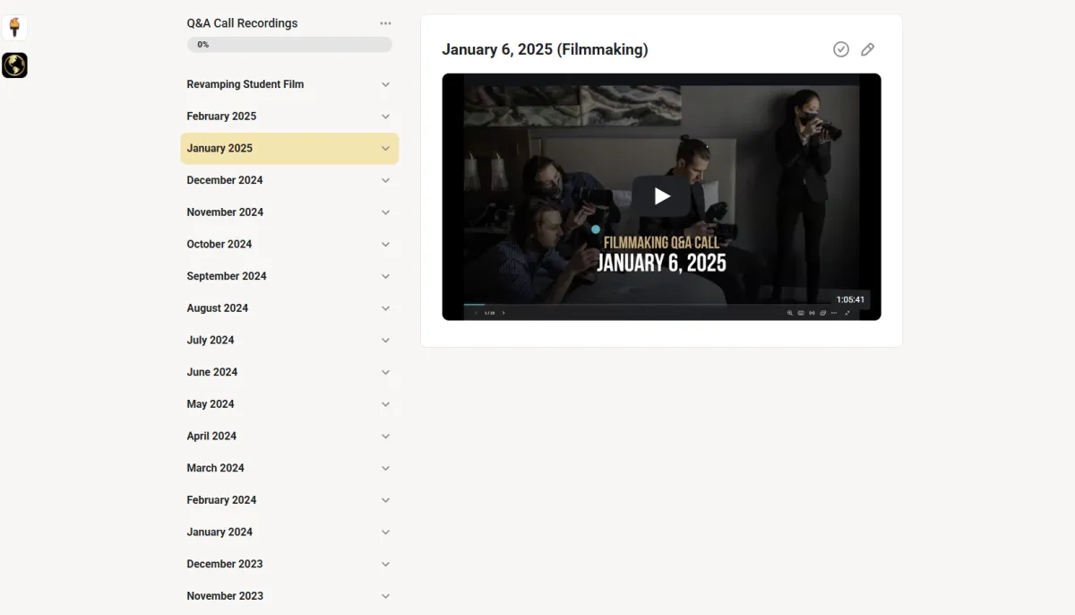The width and height of the screenshot is (1075, 615).
Task: Expand February 2025 section chevron
Action: (385, 117)
